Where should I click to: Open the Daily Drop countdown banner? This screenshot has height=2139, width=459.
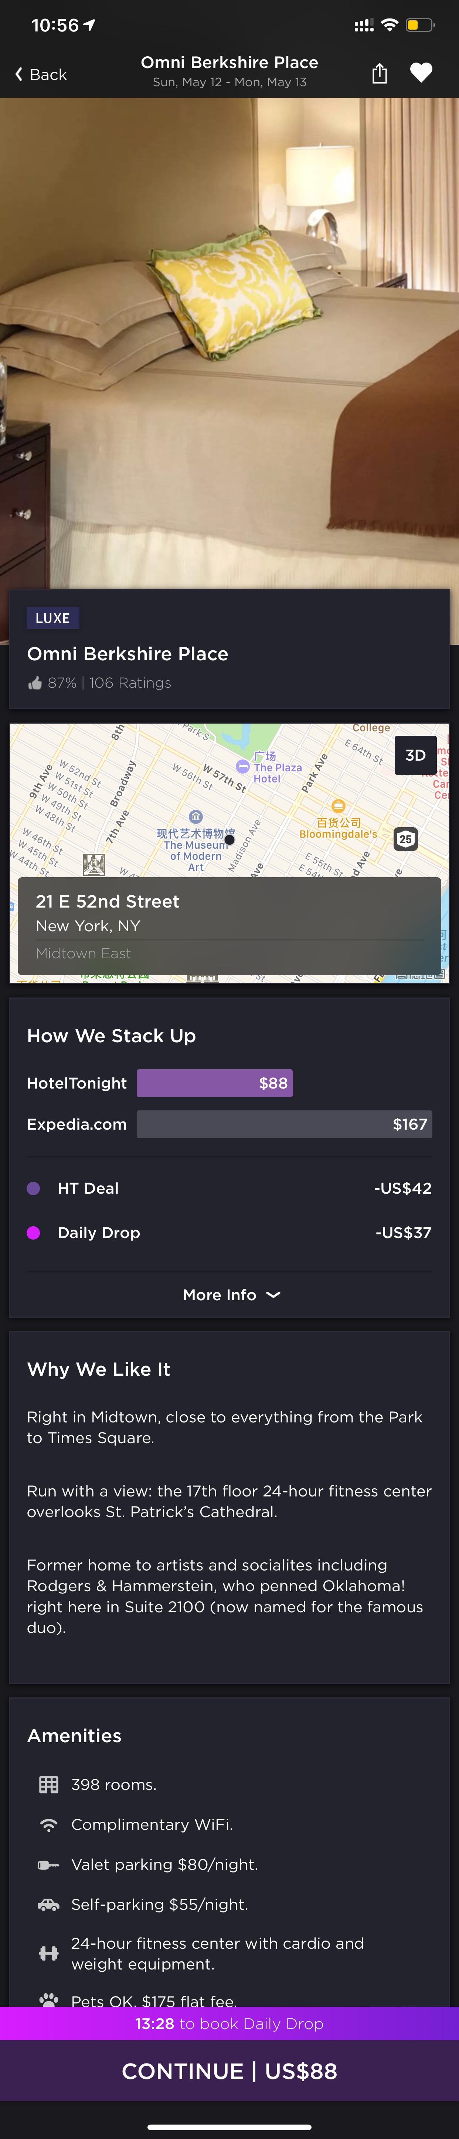[229, 2024]
